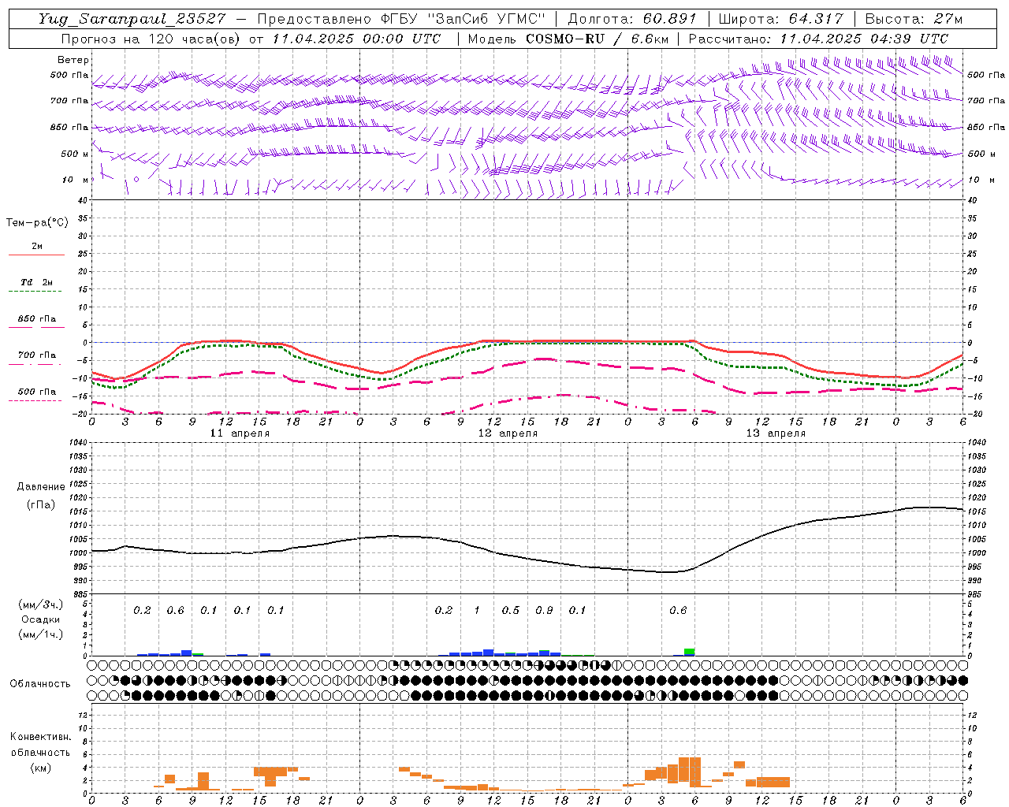Click the computed time Рассчитано 04:39 UTC
The image size is (1009, 807).
[x=818, y=38]
